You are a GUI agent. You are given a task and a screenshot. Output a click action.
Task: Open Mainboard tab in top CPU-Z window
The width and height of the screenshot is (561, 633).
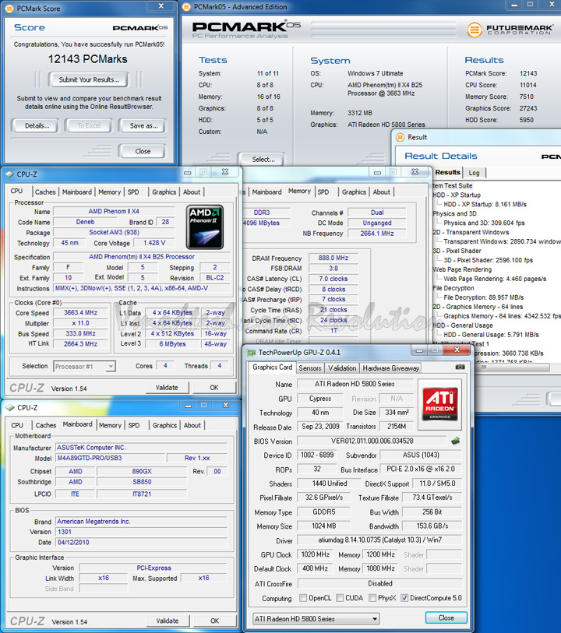tap(76, 192)
